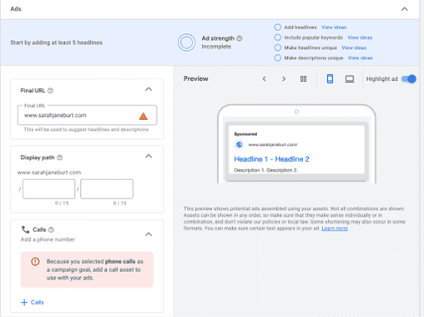
Task: Select the Add headlines circle
Action: pyautogui.click(x=278, y=27)
